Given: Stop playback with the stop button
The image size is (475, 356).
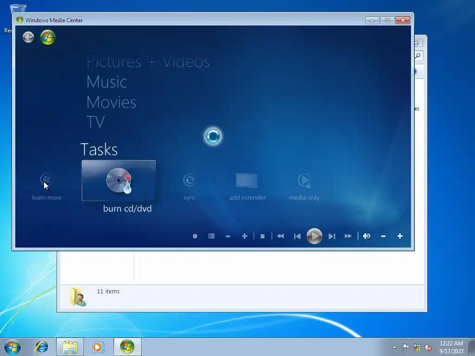Looking at the screenshot, I should [263, 236].
